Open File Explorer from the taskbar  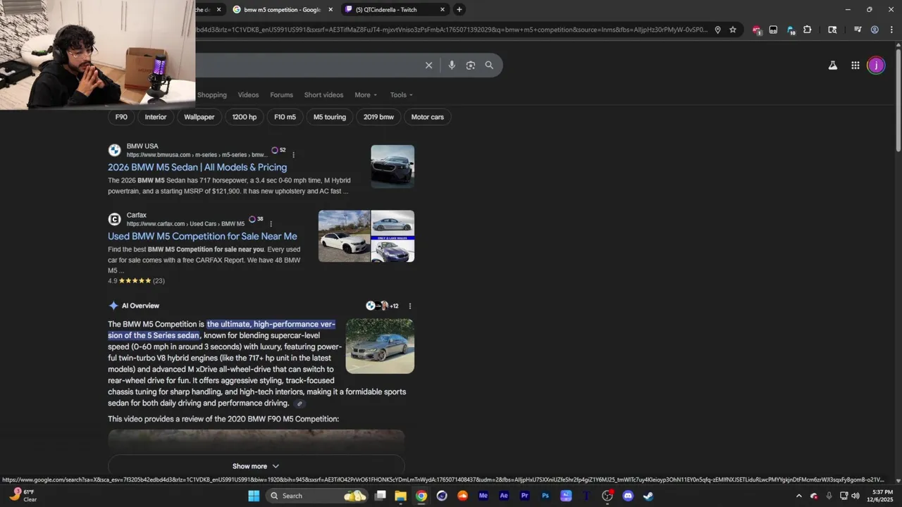[400, 496]
